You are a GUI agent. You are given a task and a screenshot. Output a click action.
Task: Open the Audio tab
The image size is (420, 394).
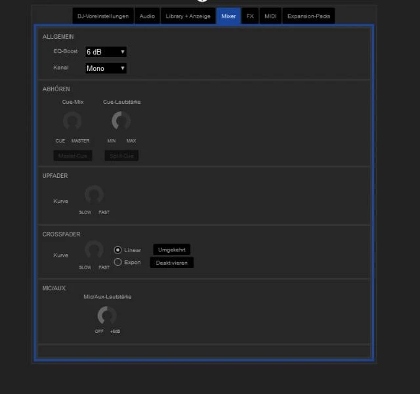(x=147, y=16)
